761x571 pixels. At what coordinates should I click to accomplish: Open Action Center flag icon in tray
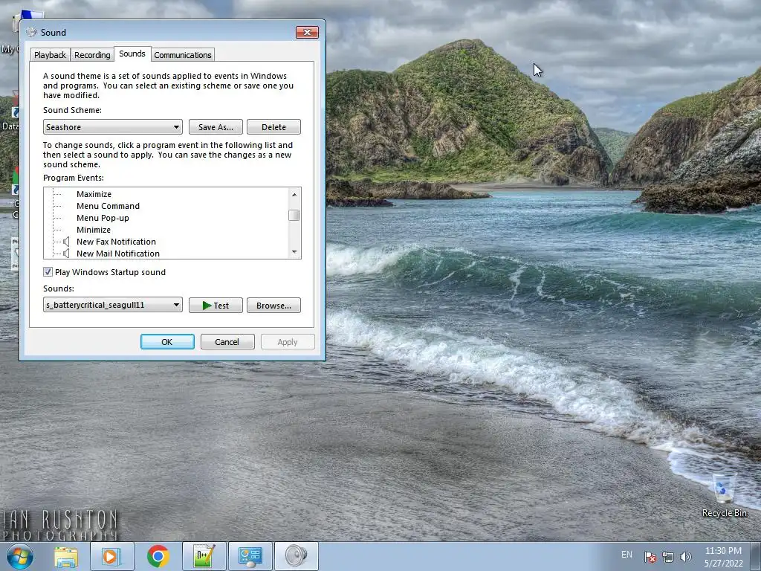(650, 557)
